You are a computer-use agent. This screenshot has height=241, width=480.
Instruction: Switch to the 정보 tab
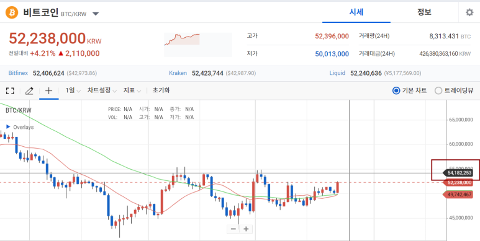click(424, 12)
